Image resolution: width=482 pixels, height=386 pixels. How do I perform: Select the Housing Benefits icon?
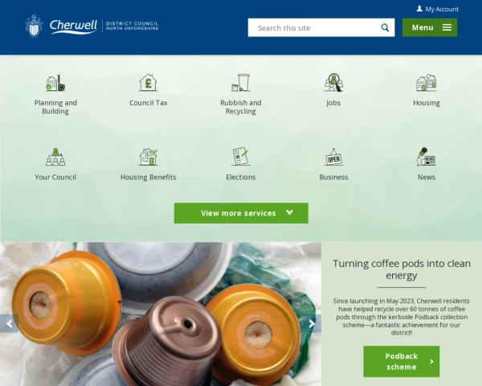coord(148,157)
